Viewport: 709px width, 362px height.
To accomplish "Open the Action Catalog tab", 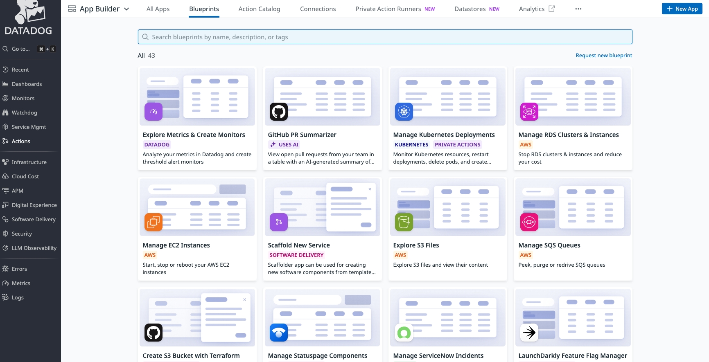I will point(259,9).
